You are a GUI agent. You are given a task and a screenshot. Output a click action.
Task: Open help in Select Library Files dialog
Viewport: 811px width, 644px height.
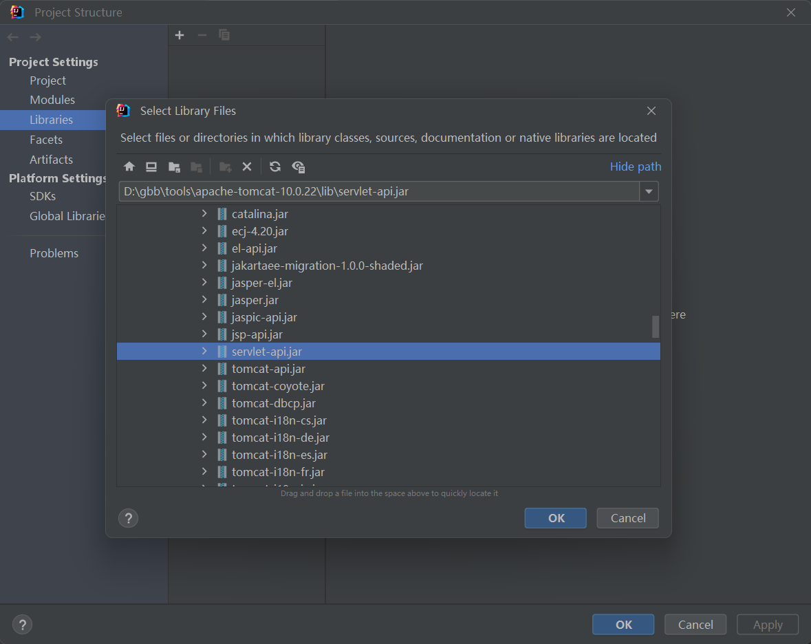coord(128,518)
